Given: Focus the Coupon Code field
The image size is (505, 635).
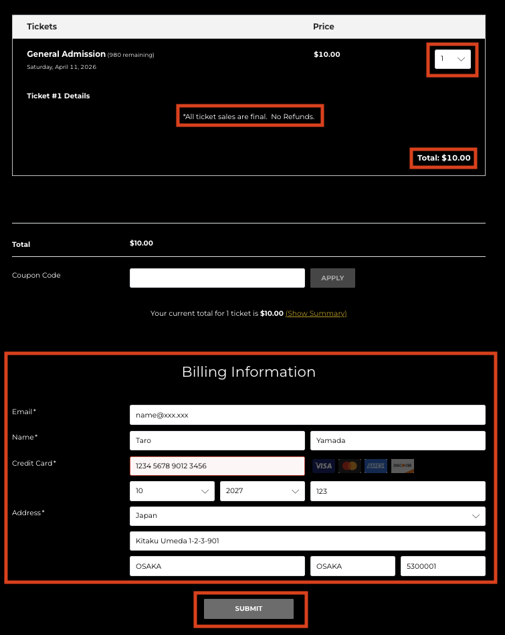Looking at the screenshot, I should tap(217, 278).
